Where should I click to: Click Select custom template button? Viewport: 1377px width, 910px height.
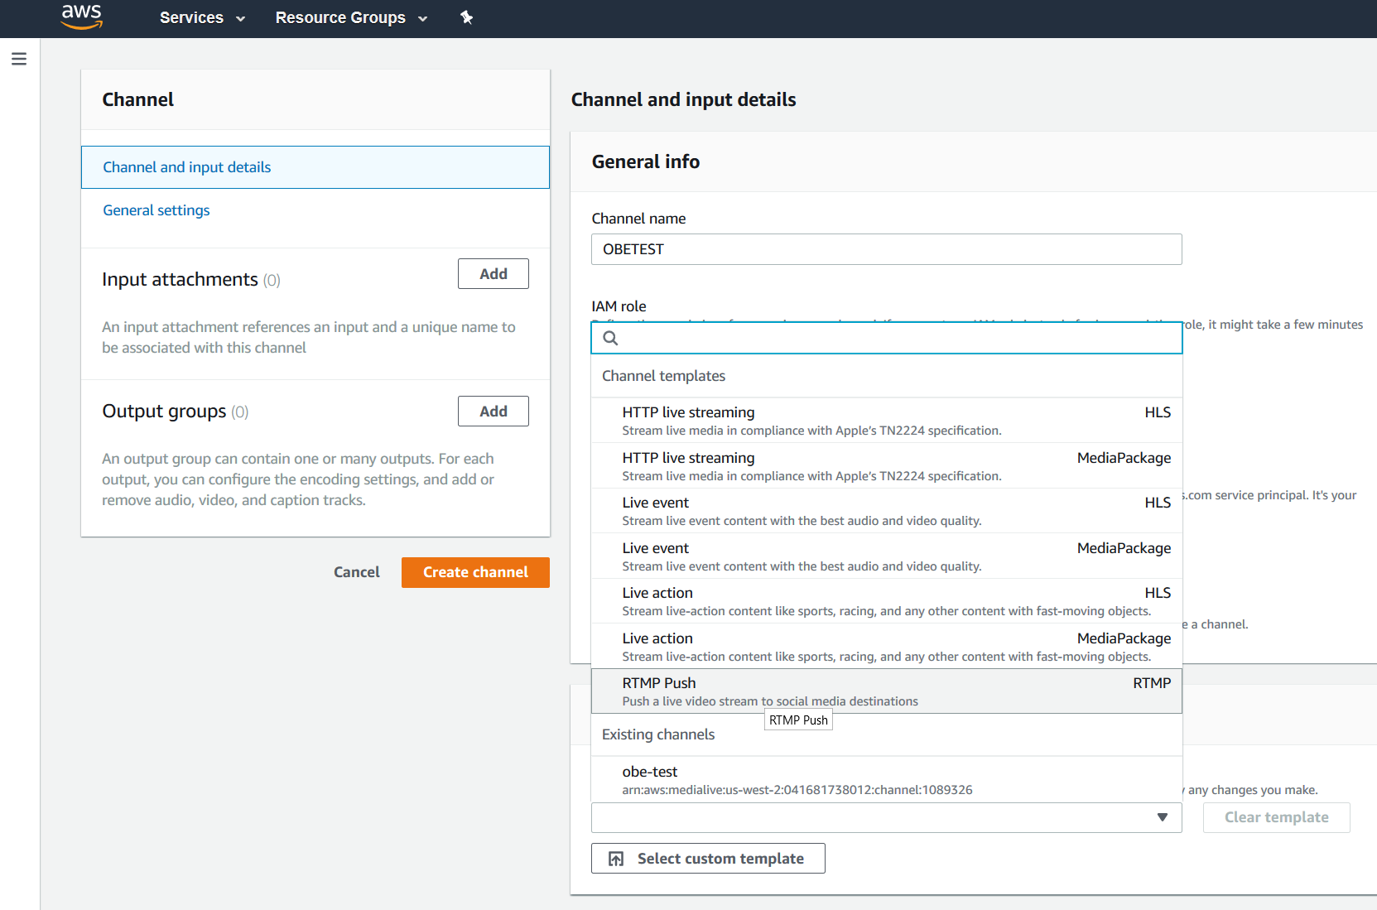(708, 859)
